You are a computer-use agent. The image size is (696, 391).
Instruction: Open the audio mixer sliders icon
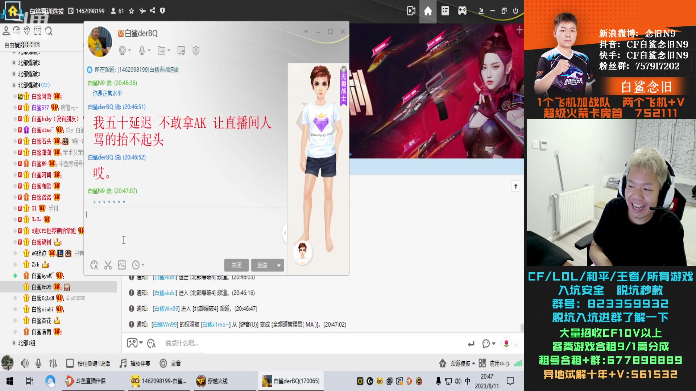click(x=53, y=363)
